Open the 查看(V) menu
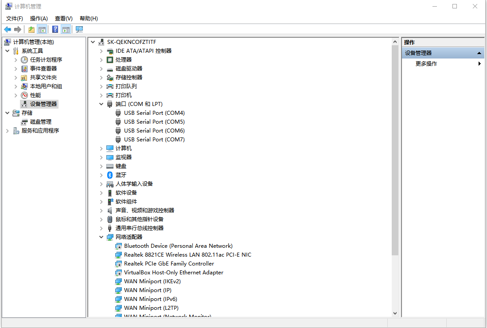The image size is (487, 328). pyautogui.click(x=63, y=18)
